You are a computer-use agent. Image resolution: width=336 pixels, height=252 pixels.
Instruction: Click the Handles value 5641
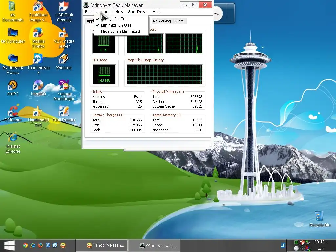click(x=138, y=97)
